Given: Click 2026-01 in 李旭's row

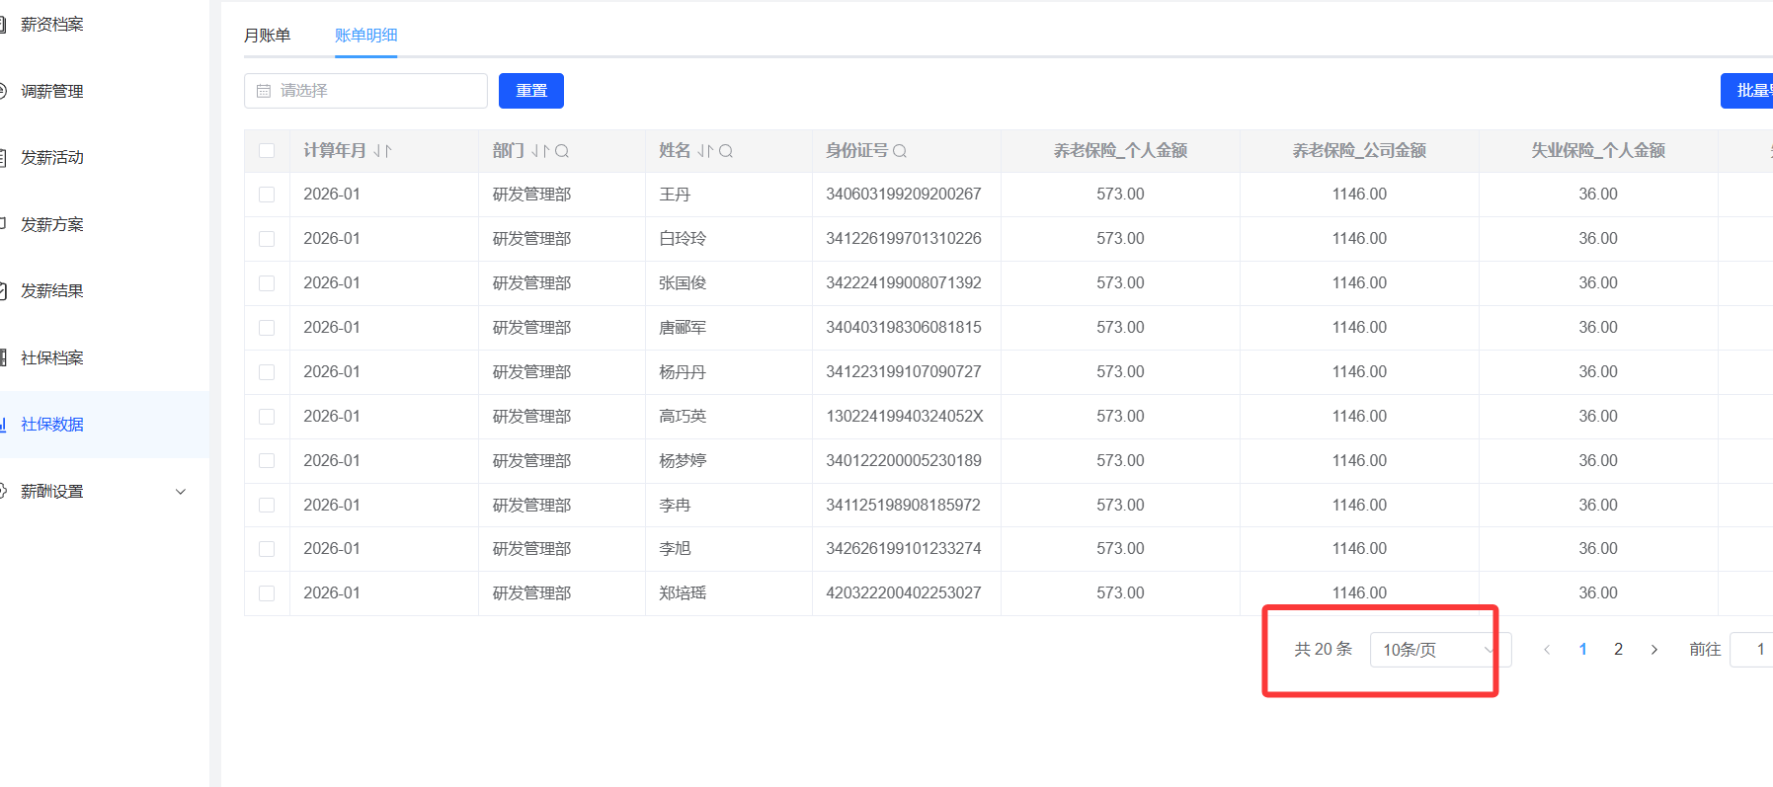Looking at the screenshot, I should coord(332,549).
